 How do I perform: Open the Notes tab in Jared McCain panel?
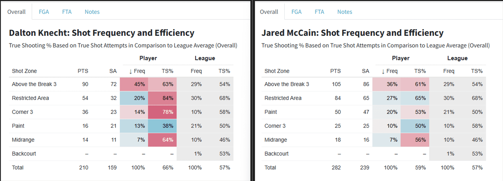pos(345,12)
